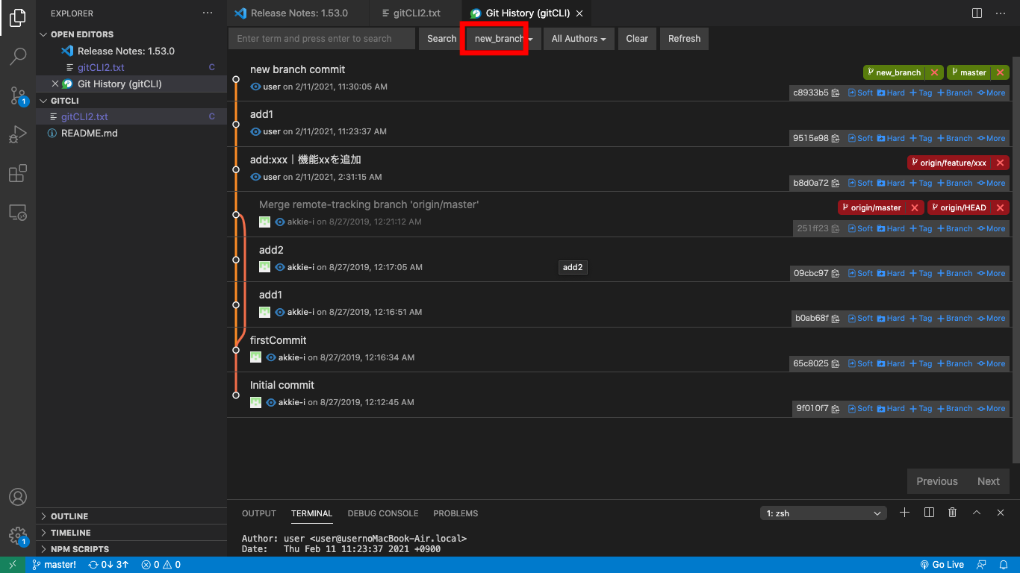Kill the terminal with trash icon
This screenshot has height=573, width=1020.
point(952,513)
